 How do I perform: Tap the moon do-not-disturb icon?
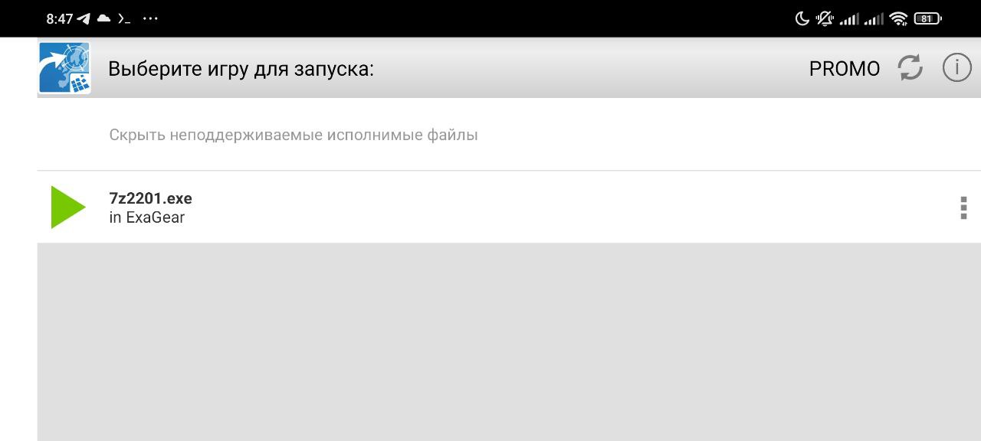coord(802,18)
